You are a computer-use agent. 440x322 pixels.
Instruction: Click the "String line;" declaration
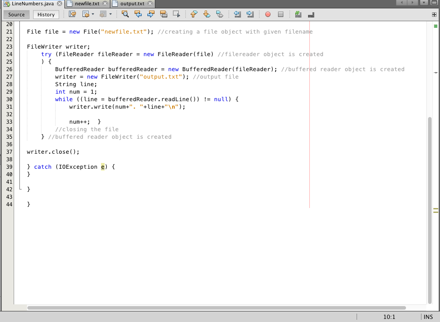pos(76,84)
